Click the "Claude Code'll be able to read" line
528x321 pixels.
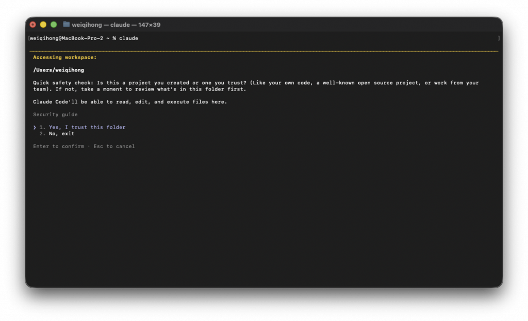(x=130, y=102)
